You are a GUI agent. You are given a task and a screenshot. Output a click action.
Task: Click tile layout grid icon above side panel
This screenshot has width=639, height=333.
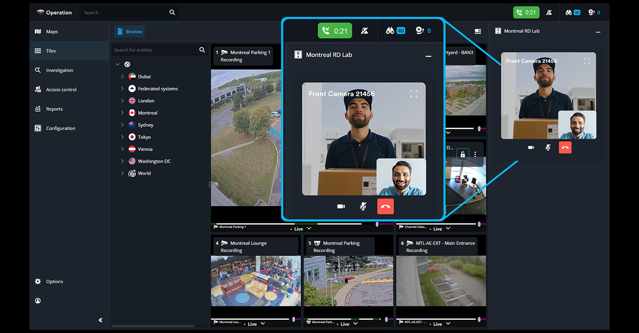tap(478, 32)
